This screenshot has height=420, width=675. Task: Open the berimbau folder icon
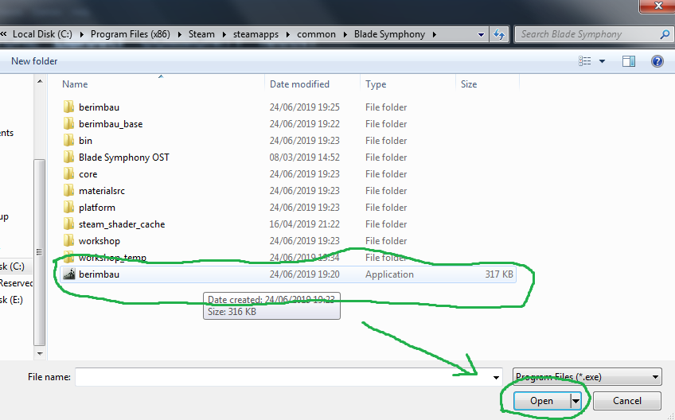click(x=69, y=107)
